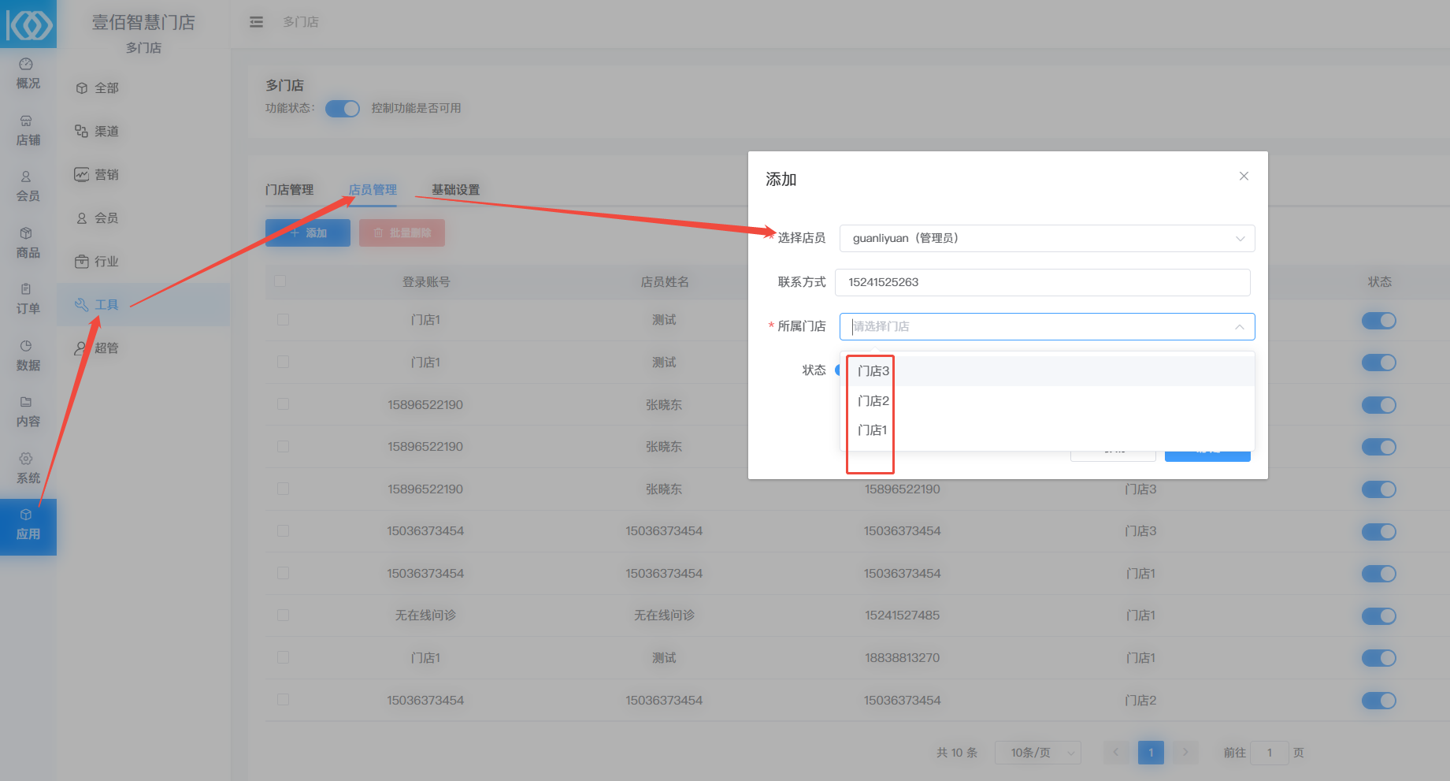Click the 联系方式 phone input field
This screenshot has width=1450, height=781.
click(x=1041, y=282)
